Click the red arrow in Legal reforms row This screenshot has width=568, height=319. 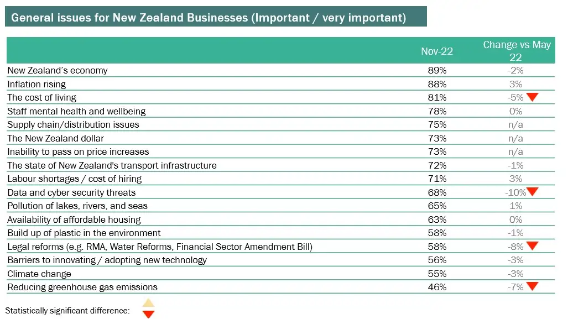tap(532, 246)
